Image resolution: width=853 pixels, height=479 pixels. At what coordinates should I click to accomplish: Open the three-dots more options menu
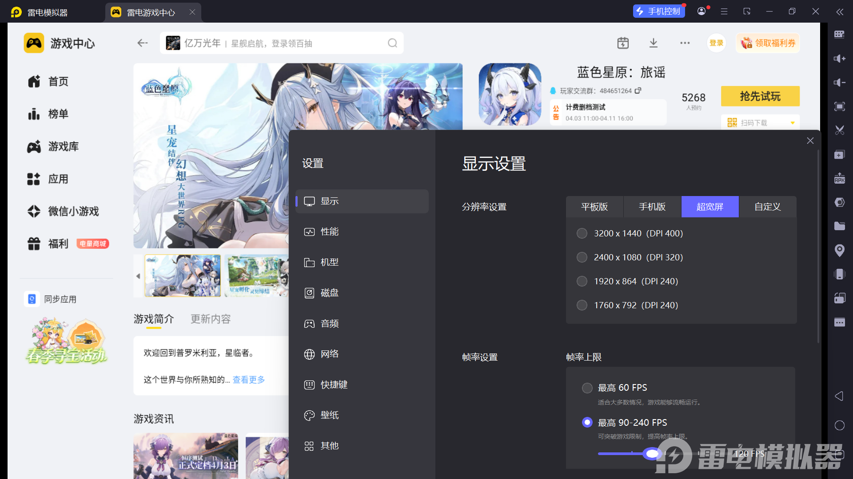click(685, 43)
